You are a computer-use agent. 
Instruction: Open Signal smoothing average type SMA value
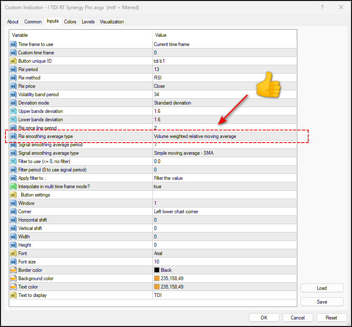click(225, 153)
